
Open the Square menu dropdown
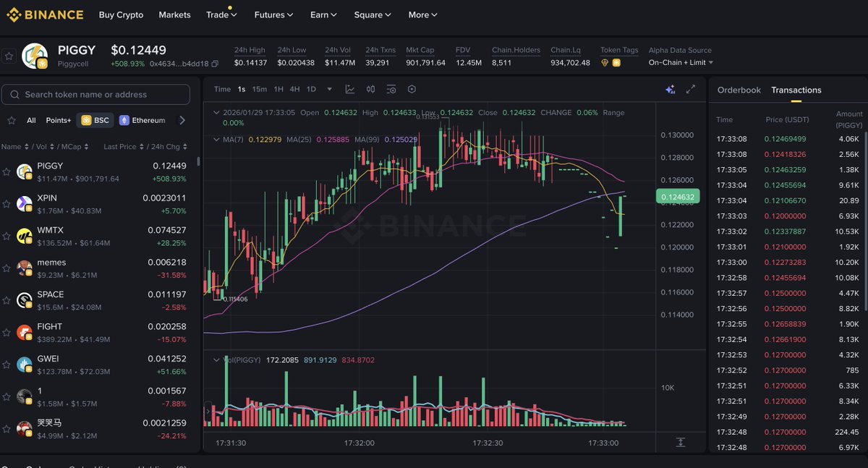373,14
